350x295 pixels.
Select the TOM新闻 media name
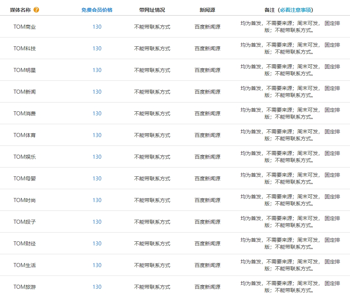pyautogui.click(x=25, y=92)
